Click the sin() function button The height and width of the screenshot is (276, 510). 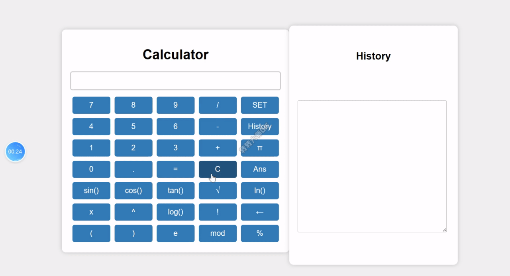coord(91,191)
